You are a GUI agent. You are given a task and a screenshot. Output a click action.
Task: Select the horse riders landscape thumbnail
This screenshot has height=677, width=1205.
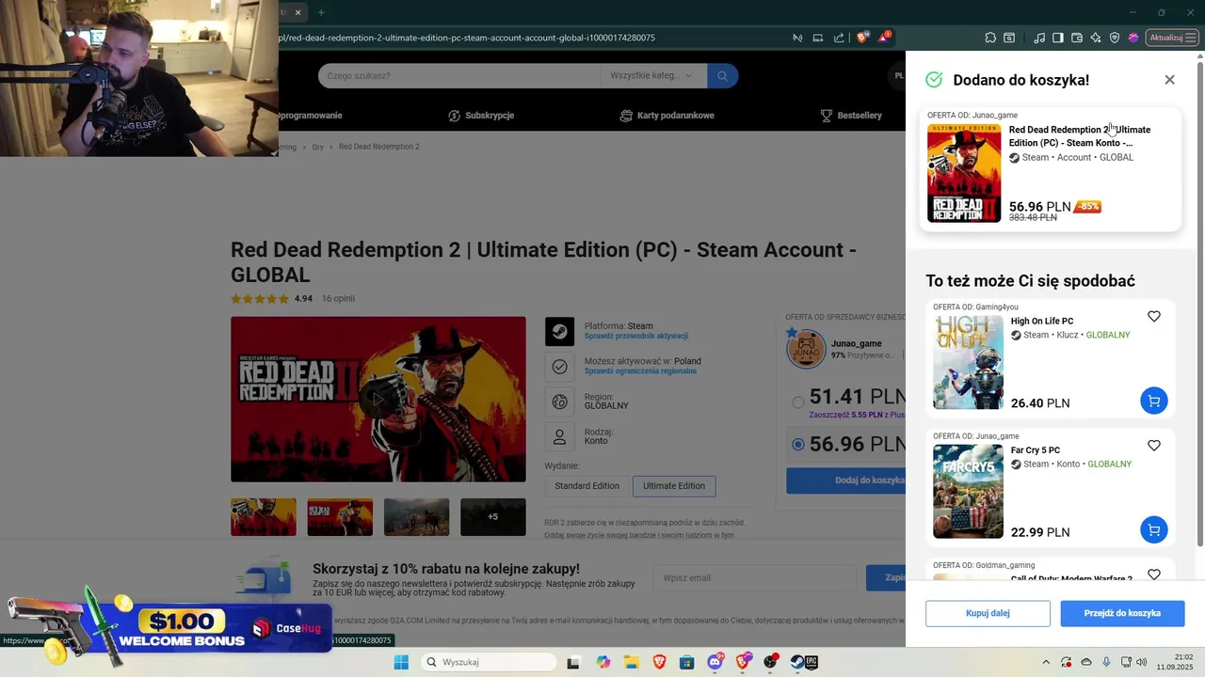click(416, 517)
